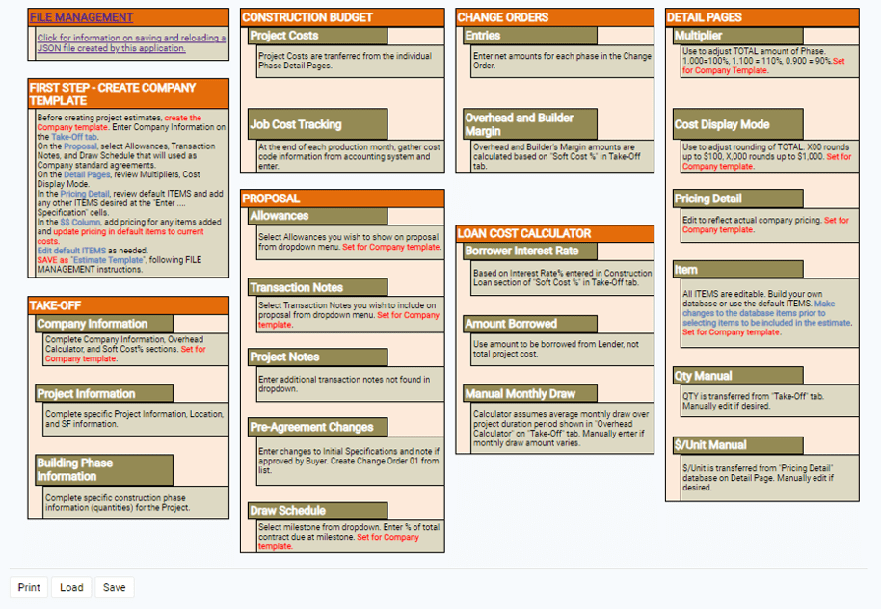Click 'Project Costs are tranferred' description text
Screen dimensions: 881x609
coord(345,61)
